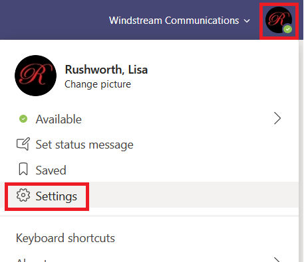Click the Rushworth, Lisa name label
Viewport: 304px width, 262px height.
point(106,70)
